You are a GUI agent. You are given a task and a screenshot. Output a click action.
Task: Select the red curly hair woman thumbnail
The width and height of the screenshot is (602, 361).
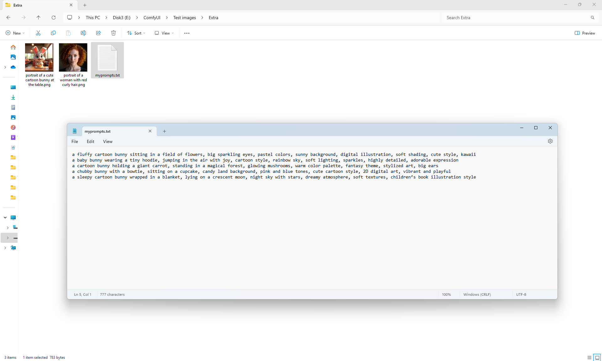click(x=73, y=57)
